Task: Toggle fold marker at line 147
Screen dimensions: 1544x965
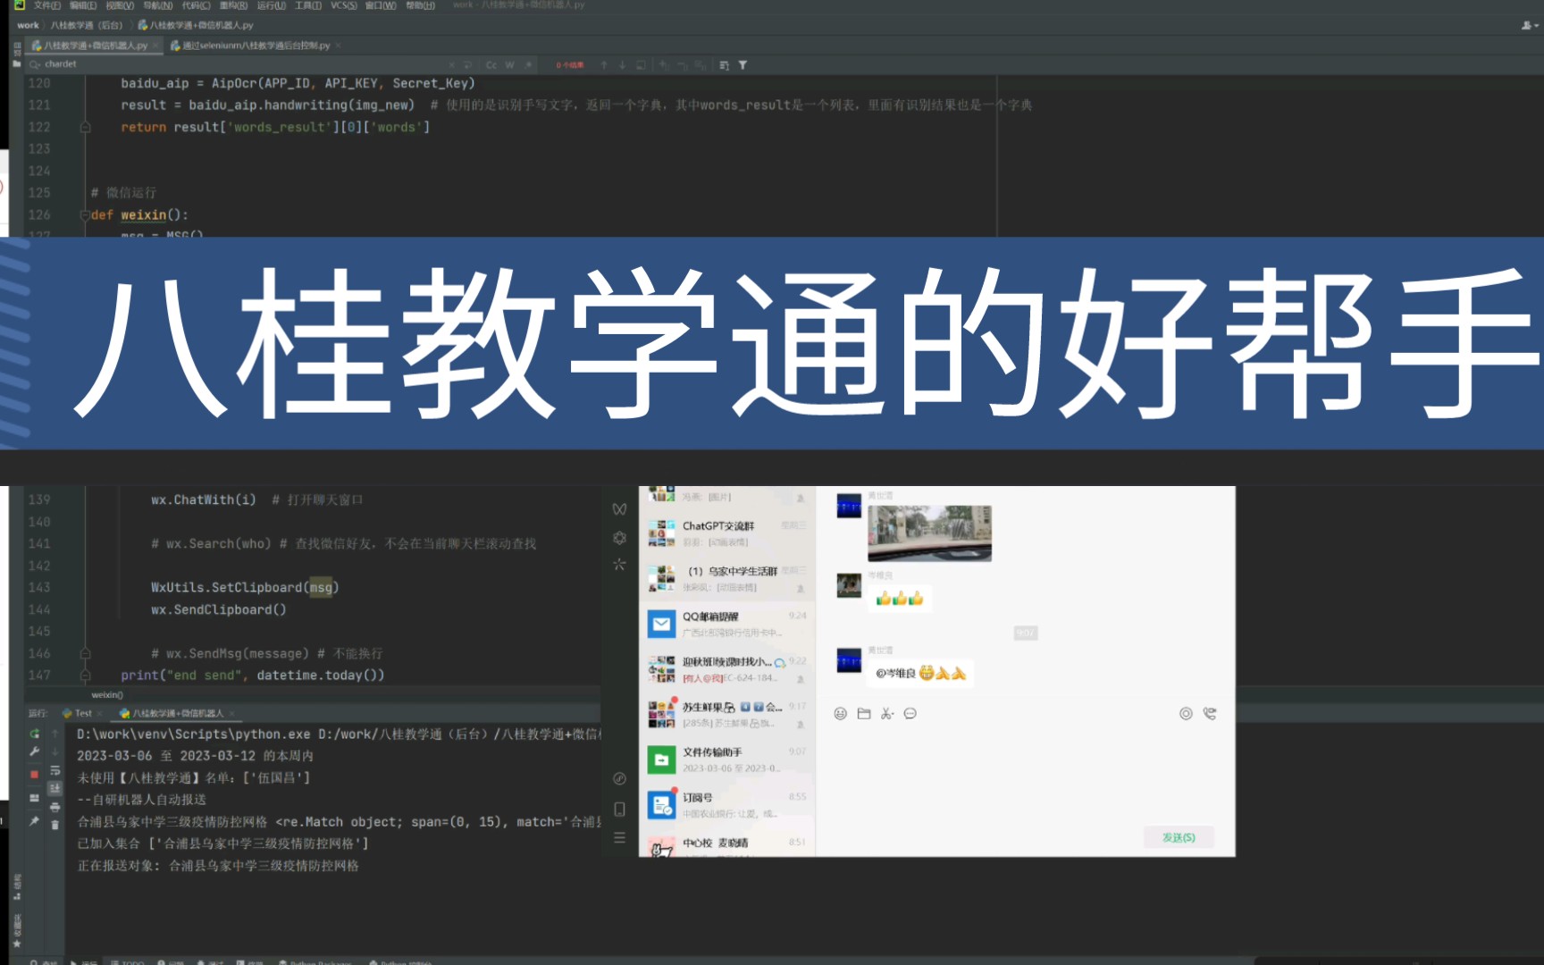Action: pos(85,675)
